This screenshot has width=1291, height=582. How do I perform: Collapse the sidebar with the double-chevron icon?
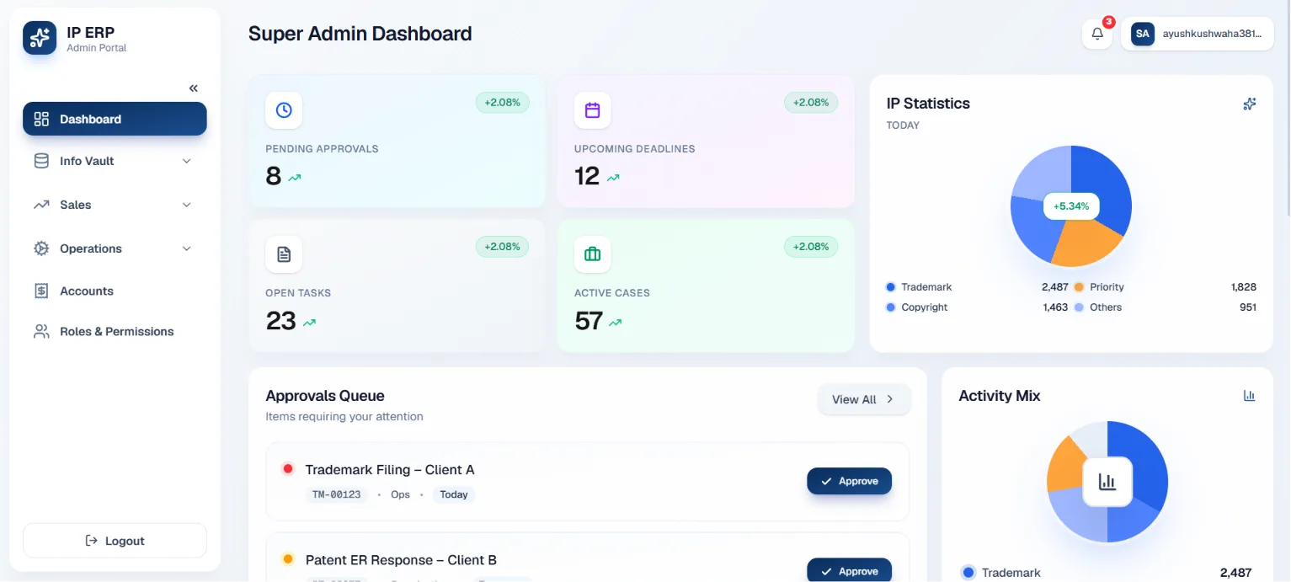[x=194, y=88]
